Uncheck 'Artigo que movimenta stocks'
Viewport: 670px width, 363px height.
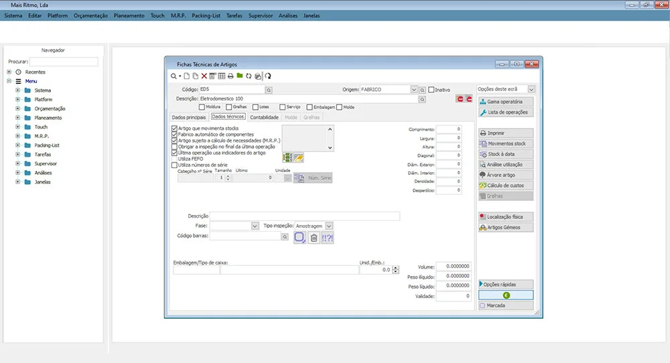(174, 128)
